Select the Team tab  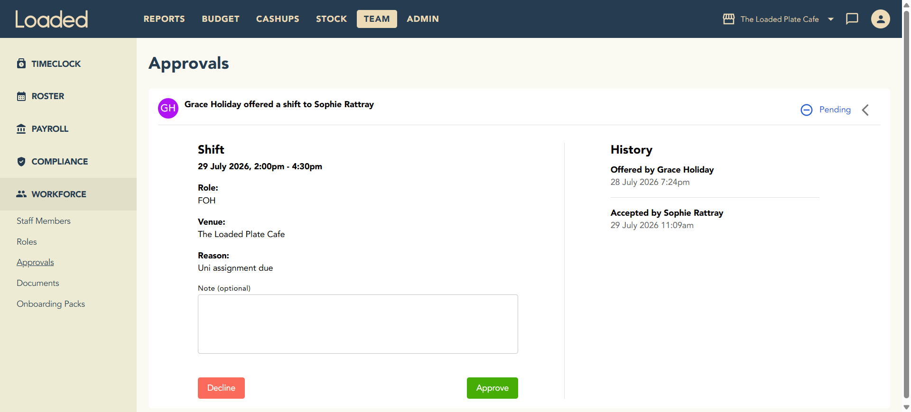pyautogui.click(x=377, y=19)
